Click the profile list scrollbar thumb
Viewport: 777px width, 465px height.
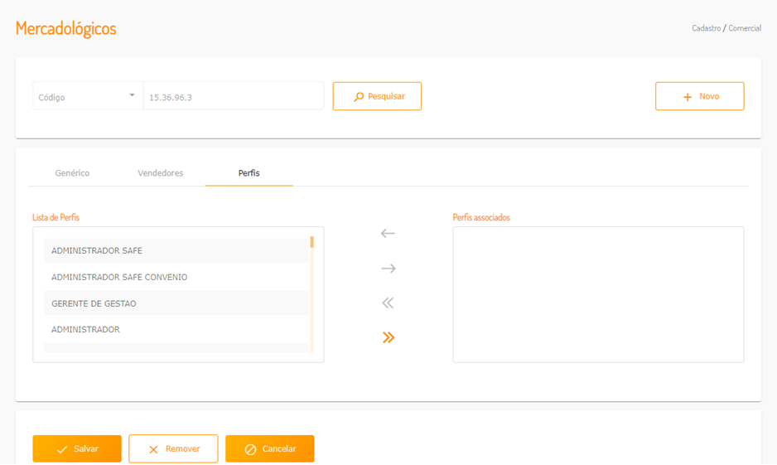(311, 242)
